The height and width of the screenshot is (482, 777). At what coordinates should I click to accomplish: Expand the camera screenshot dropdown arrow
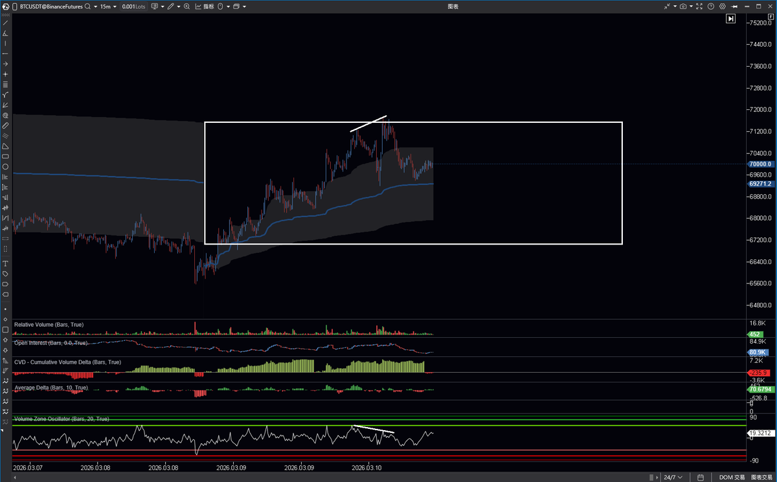pos(691,6)
